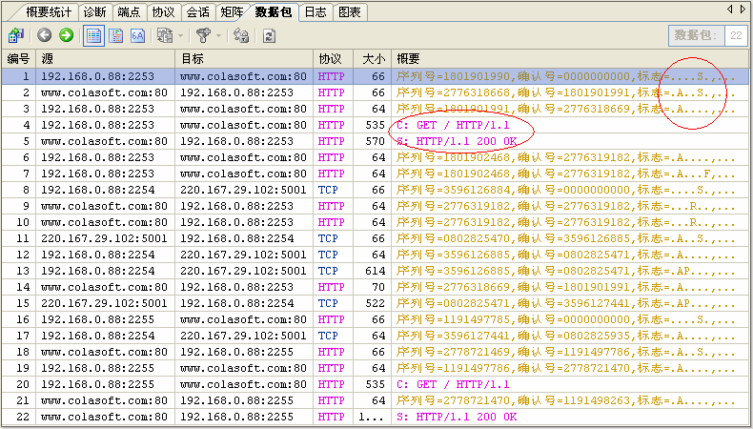753x429 pixels.
Task: Switch to the 日志 tab
Action: (x=315, y=12)
